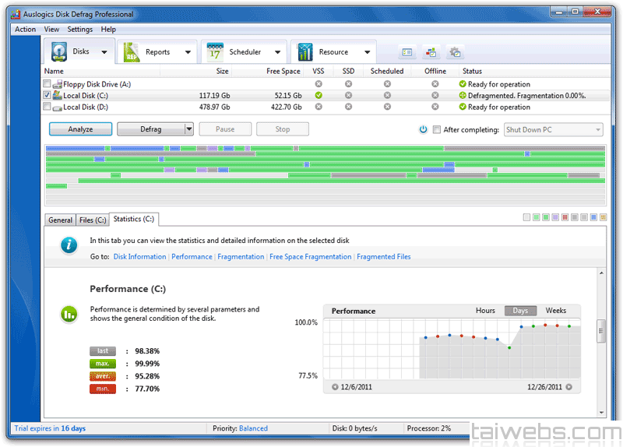Click the SSD status icon for Local Disk (D:)
Viewport: 623px width, 447px height.
[348, 107]
